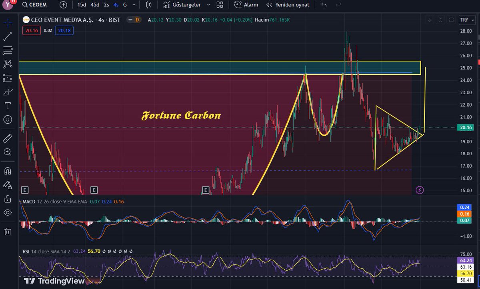Screen dimensions: 480x289
Task: Switch to the 45d timeframe
Action: (95, 5)
